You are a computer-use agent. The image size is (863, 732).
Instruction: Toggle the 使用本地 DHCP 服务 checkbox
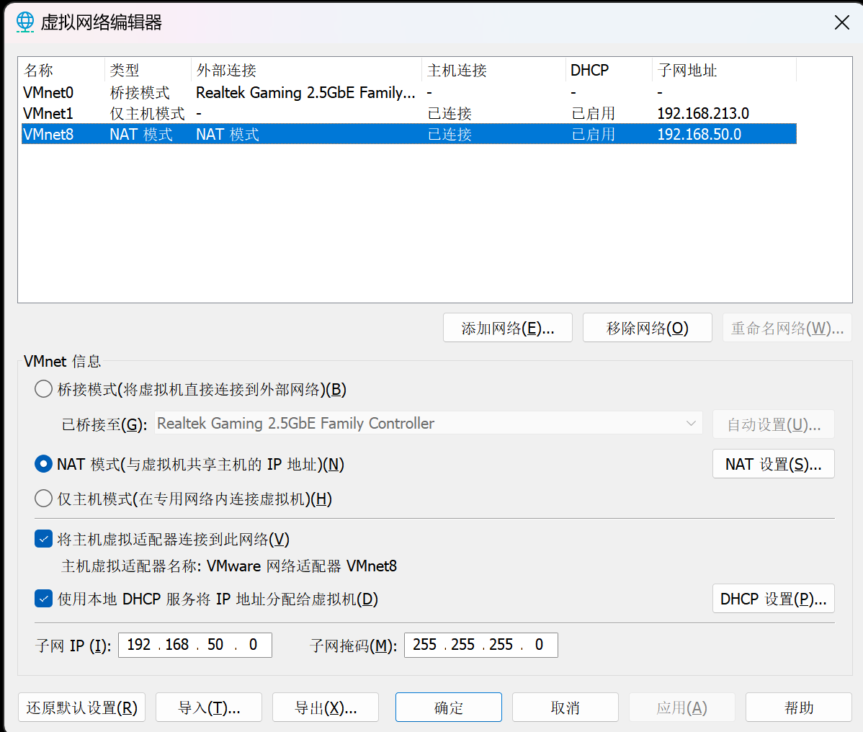[x=44, y=599]
